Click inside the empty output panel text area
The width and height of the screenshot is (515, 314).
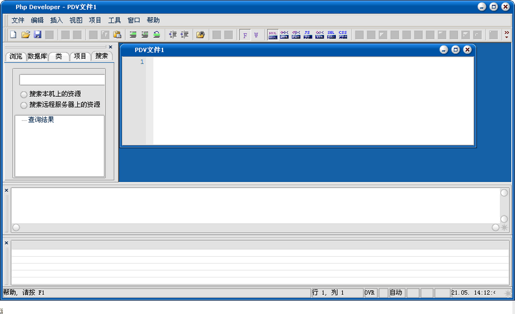(256, 206)
